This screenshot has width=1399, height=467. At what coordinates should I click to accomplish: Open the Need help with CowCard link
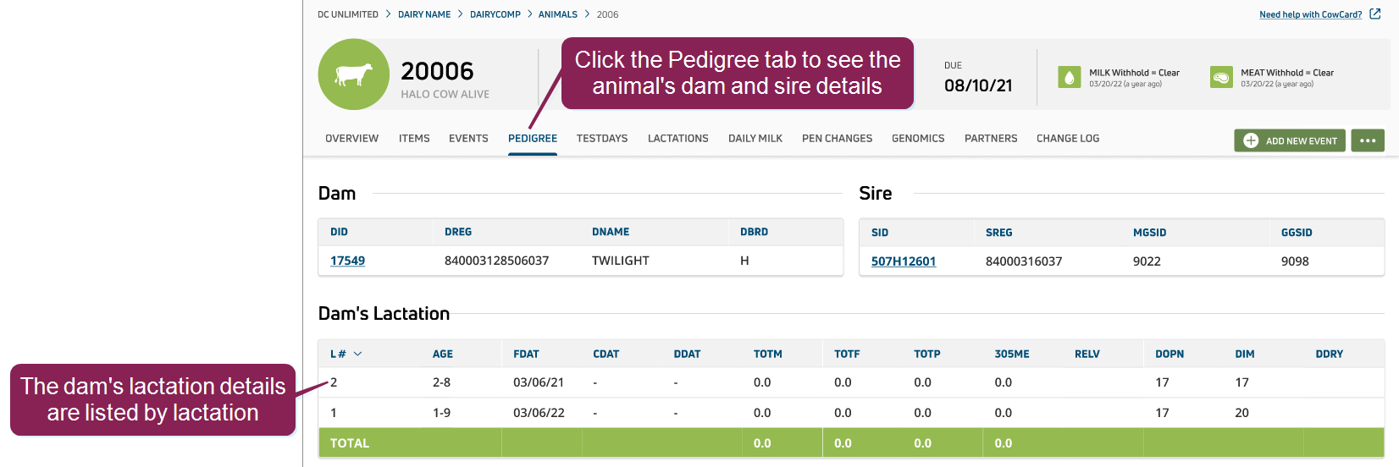[x=1310, y=14]
